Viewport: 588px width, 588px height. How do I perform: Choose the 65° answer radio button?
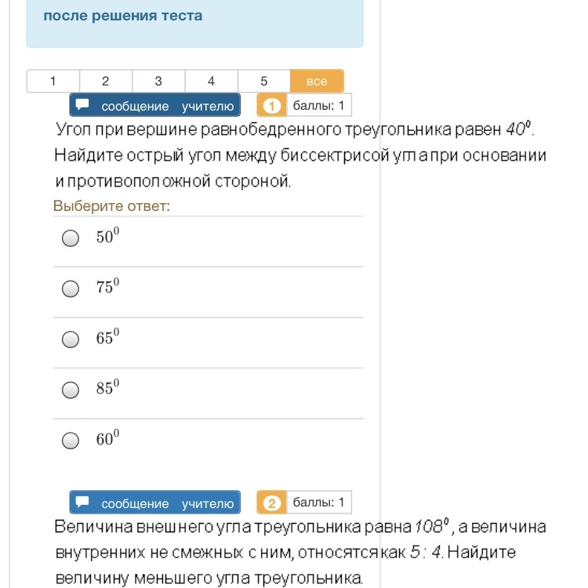pyautogui.click(x=71, y=339)
